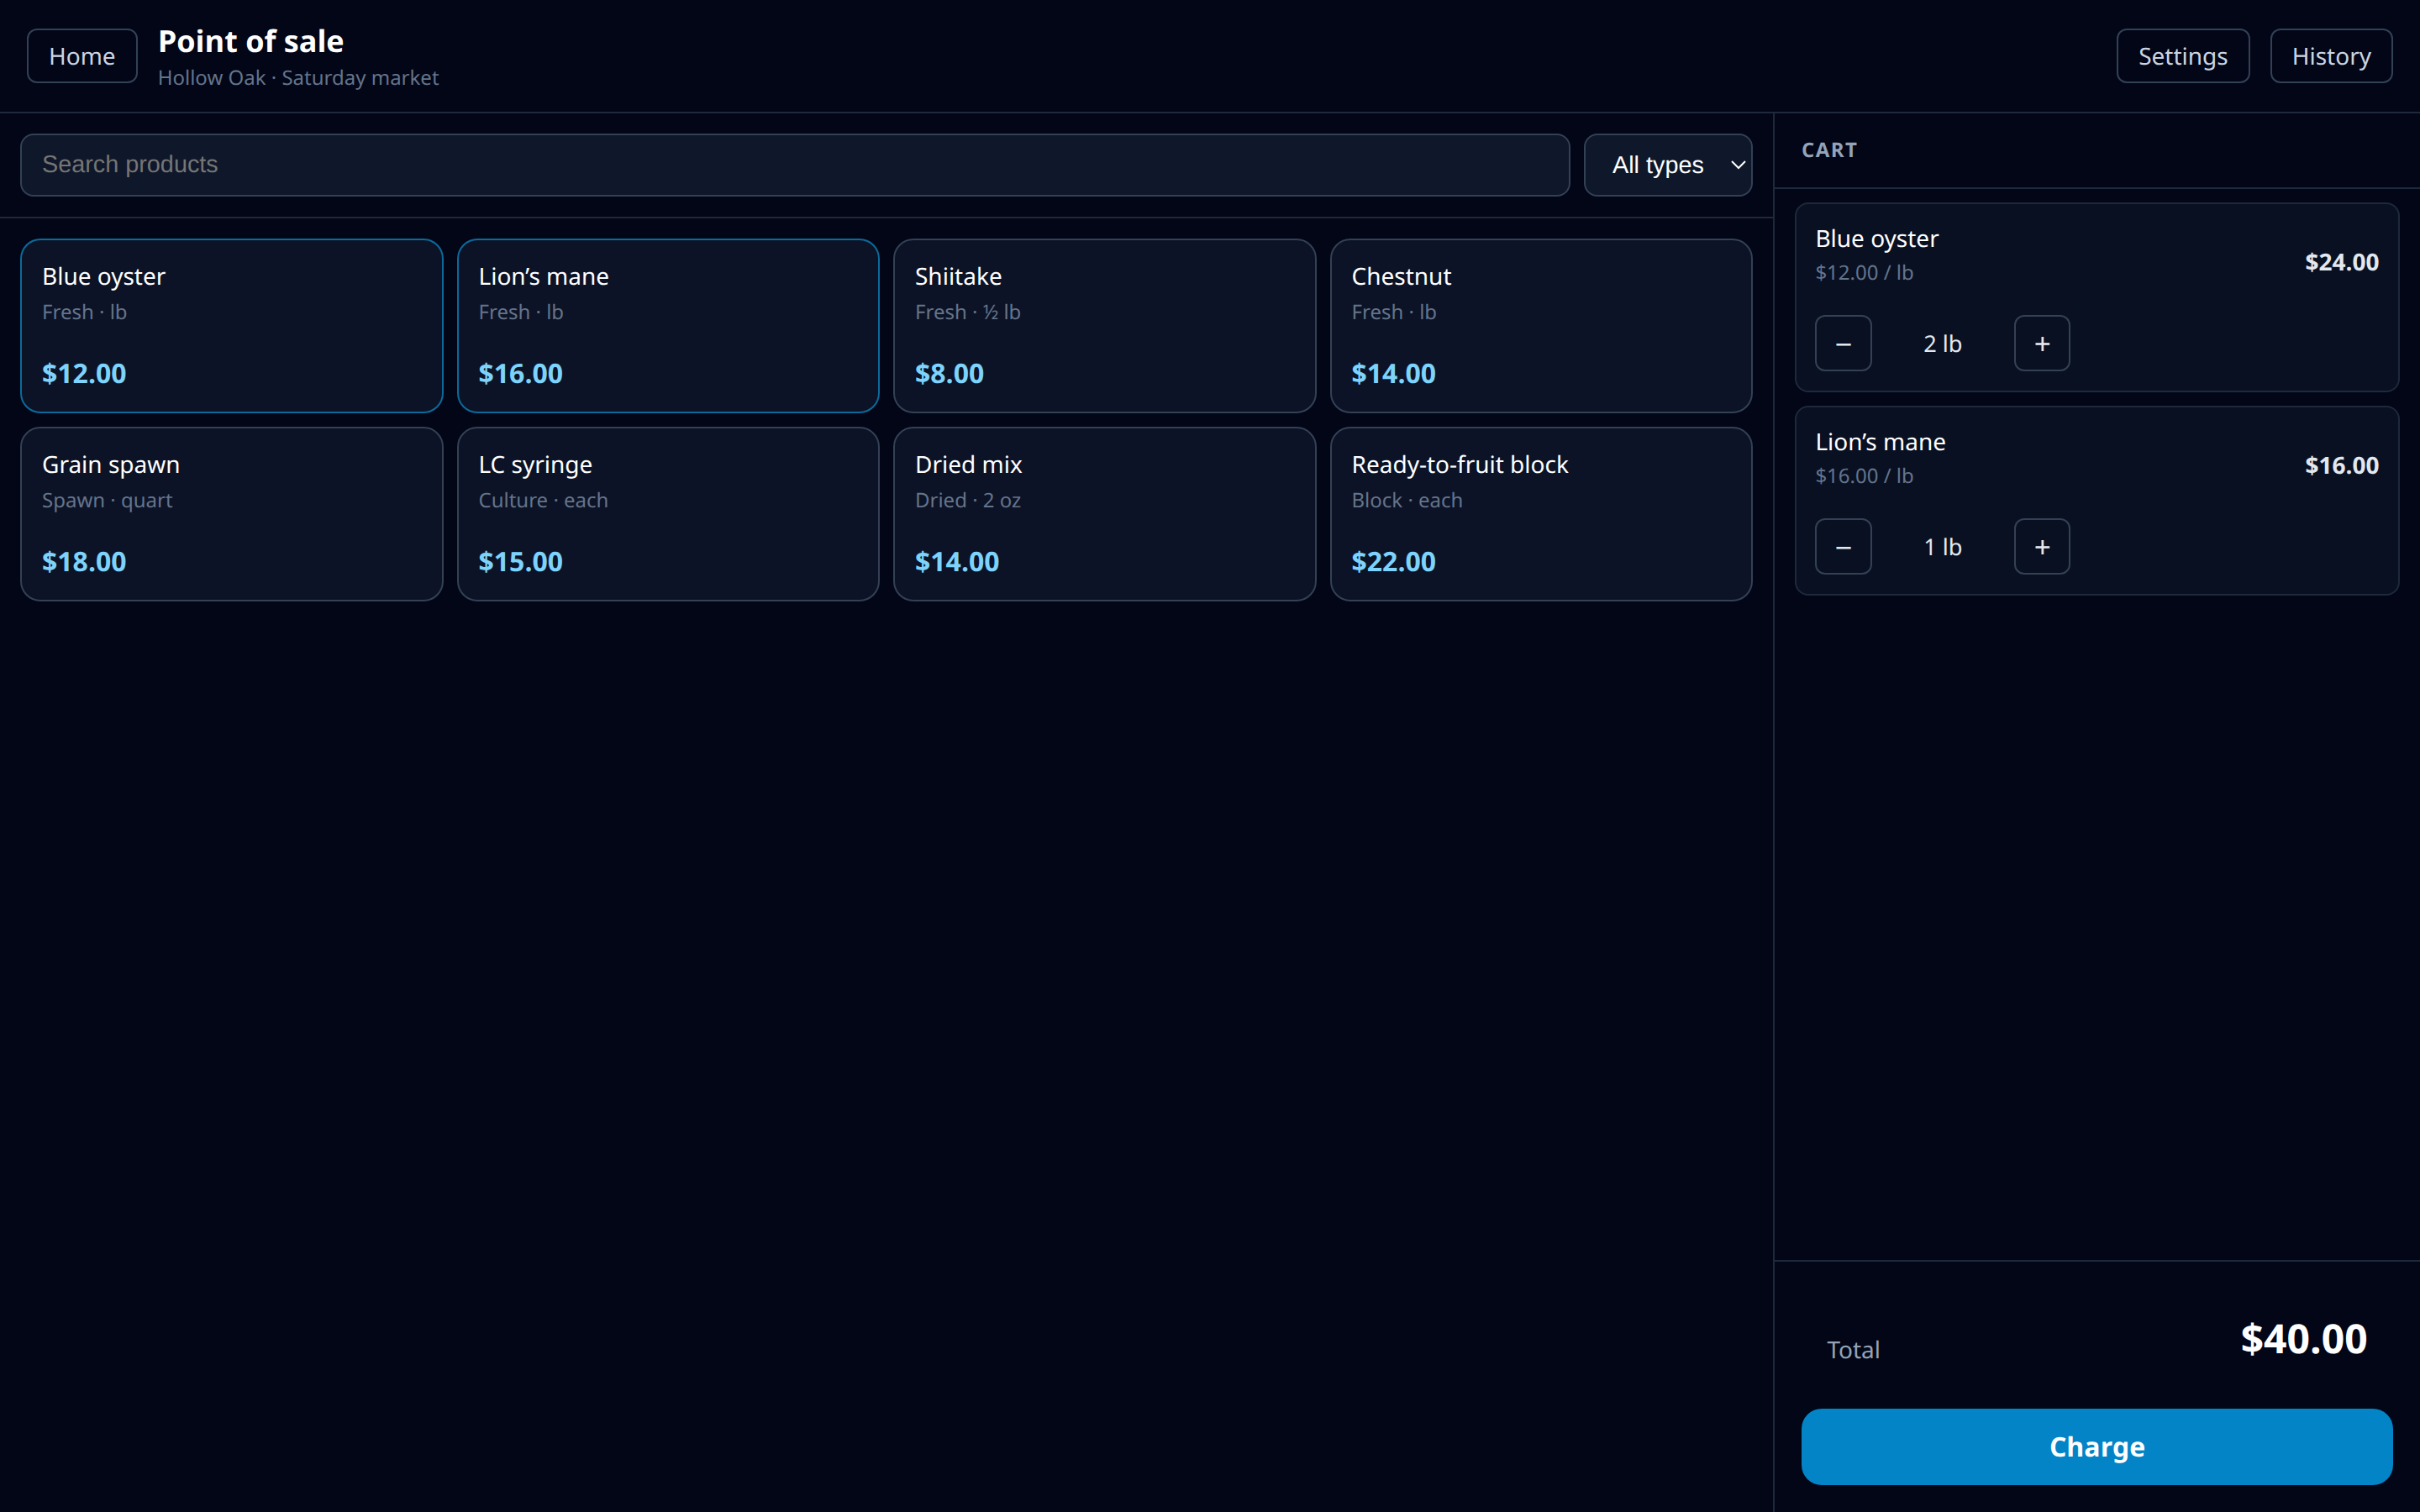Viewport: 2420px width, 1512px height.
Task: Decrease Lion's mane quantity with minus button
Action: 1843,547
